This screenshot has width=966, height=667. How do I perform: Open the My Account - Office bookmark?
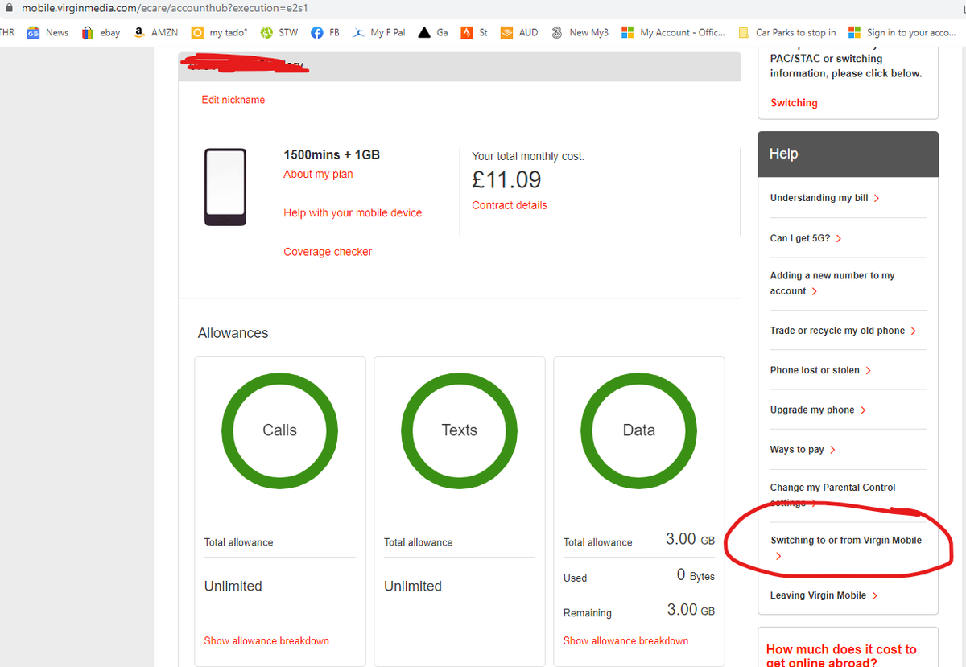(x=674, y=33)
